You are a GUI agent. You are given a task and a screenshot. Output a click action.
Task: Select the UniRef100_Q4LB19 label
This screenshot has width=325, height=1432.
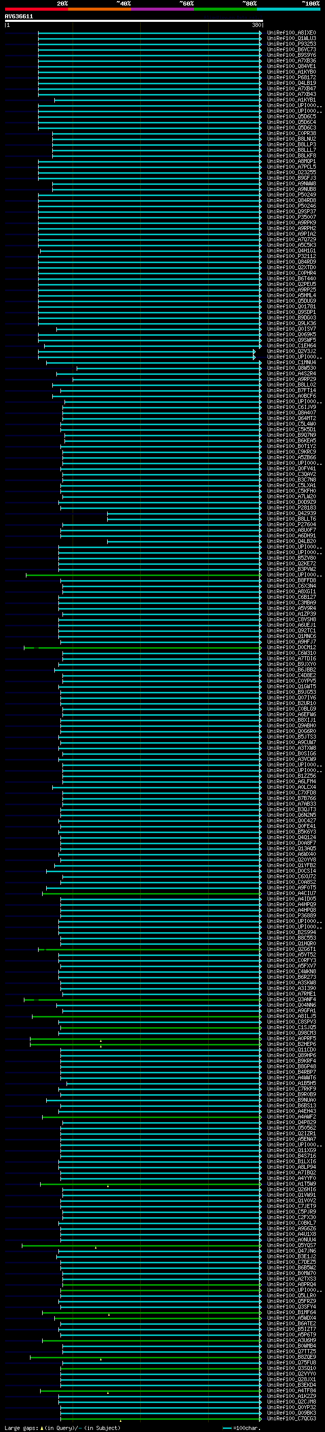point(291,83)
